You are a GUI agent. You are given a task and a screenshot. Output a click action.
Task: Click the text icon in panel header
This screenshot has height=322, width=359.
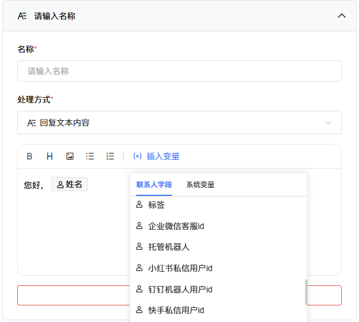point(22,16)
